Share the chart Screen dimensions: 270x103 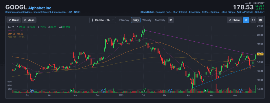(234, 20)
